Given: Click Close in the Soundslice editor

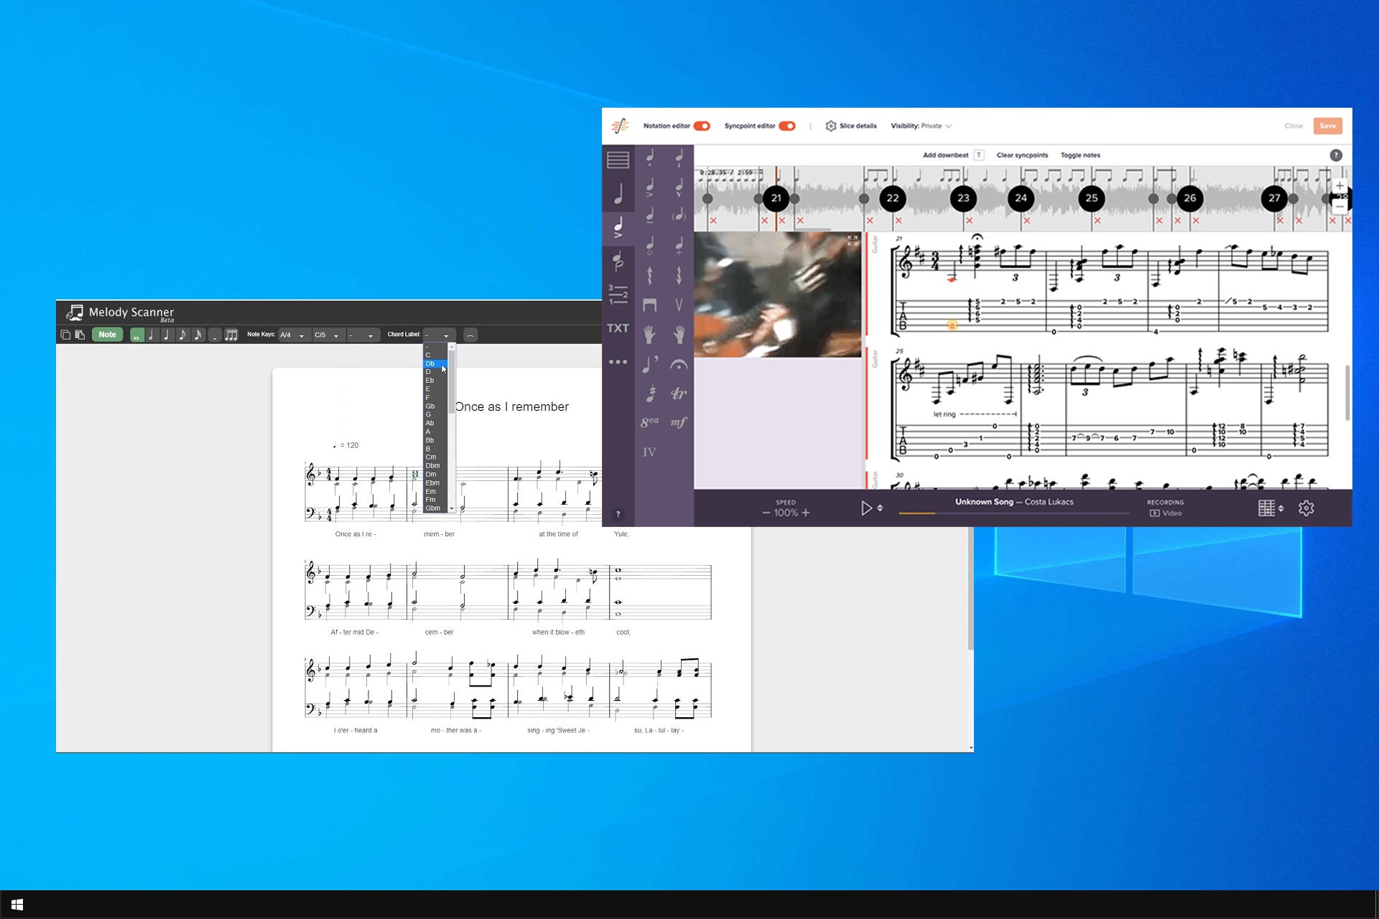Looking at the screenshot, I should (1294, 126).
